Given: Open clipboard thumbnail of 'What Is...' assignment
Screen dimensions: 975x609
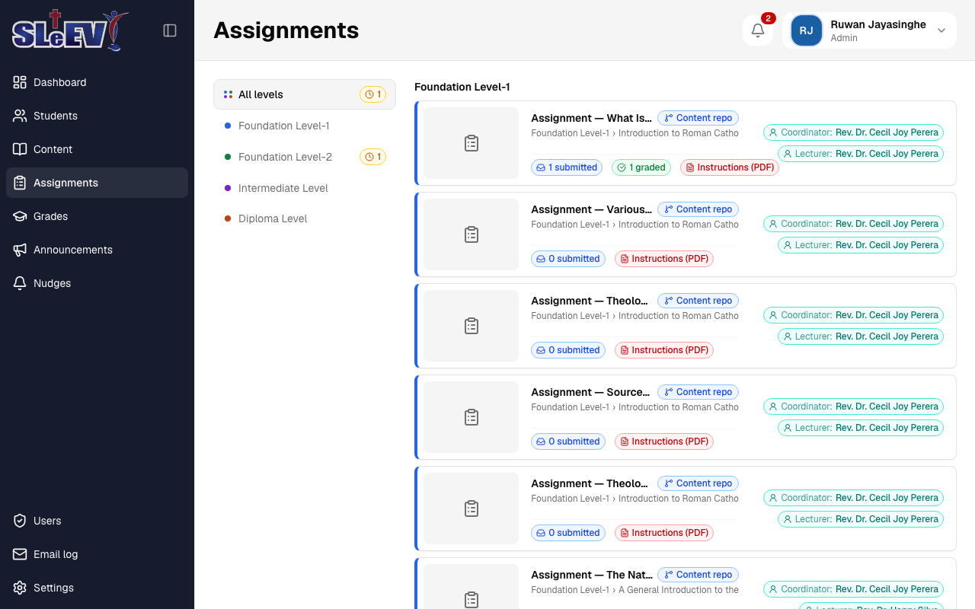Looking at the screenshot, I should point(472,143).
